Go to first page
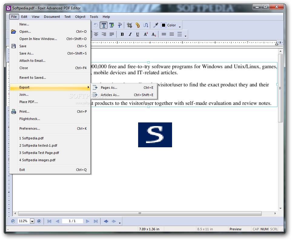 (49, 221)
